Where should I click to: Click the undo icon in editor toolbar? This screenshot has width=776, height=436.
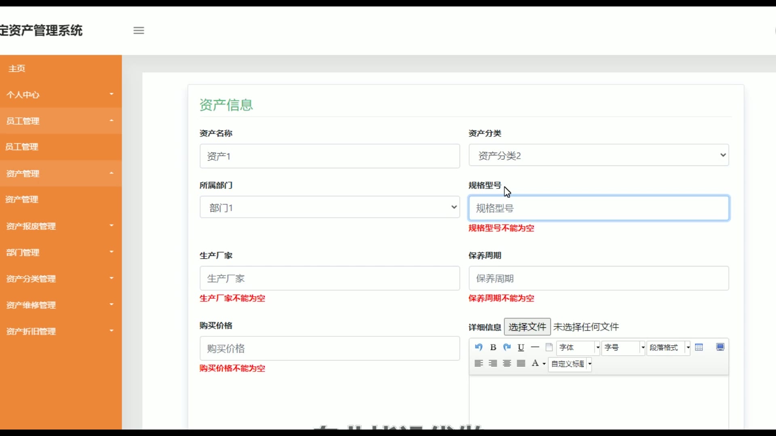[x=479, y=347]
